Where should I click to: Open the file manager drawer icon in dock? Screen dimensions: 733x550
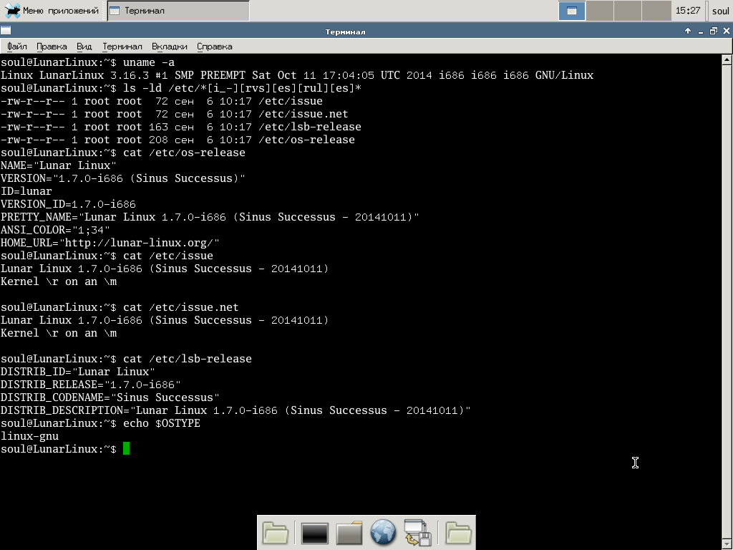coord(349,533)
